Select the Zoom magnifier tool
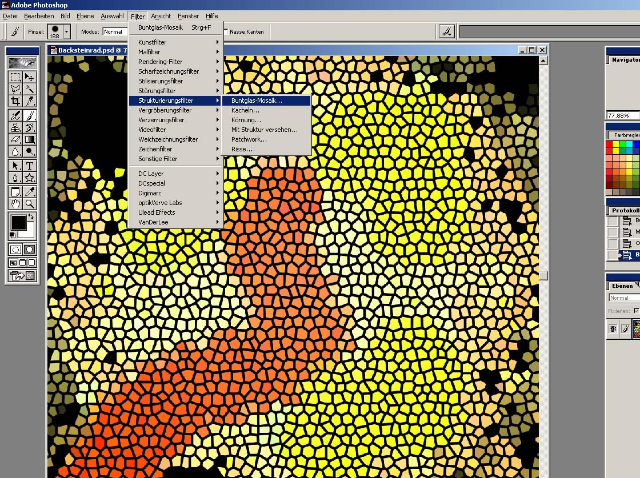The image size is (640, 478). [x=29, y=203]
